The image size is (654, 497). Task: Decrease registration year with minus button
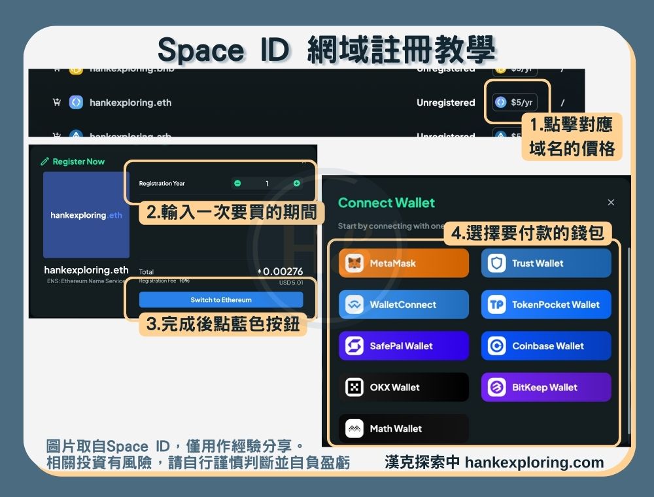click(237, 183)
